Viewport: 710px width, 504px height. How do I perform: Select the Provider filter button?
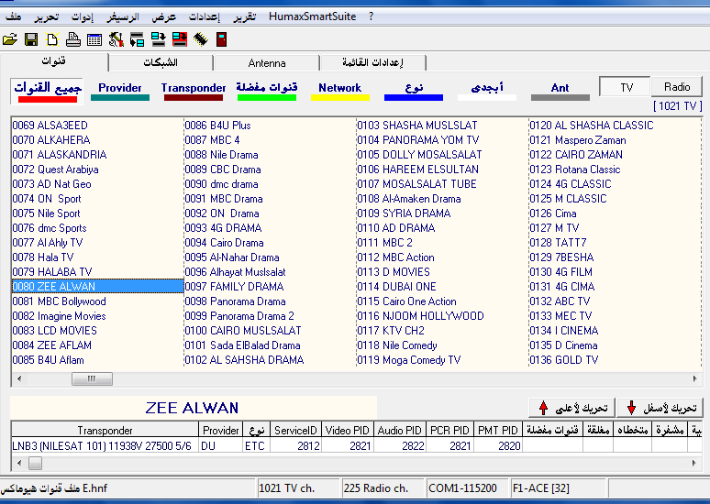tap(120, 91)
